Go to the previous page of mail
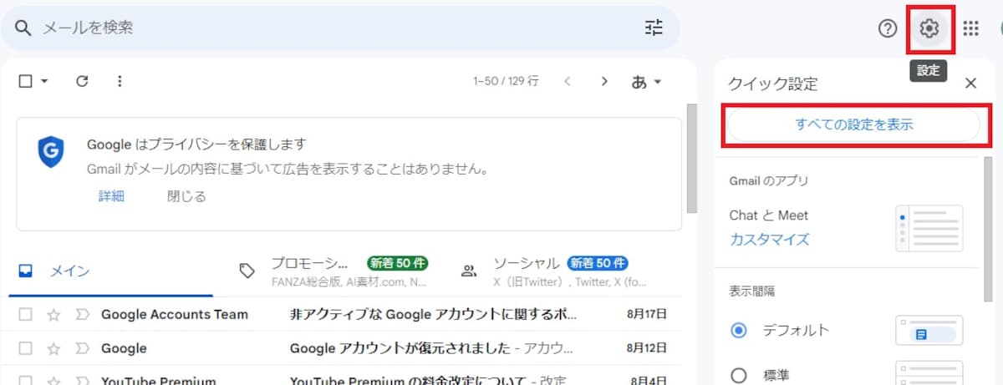 pos(568,82)
